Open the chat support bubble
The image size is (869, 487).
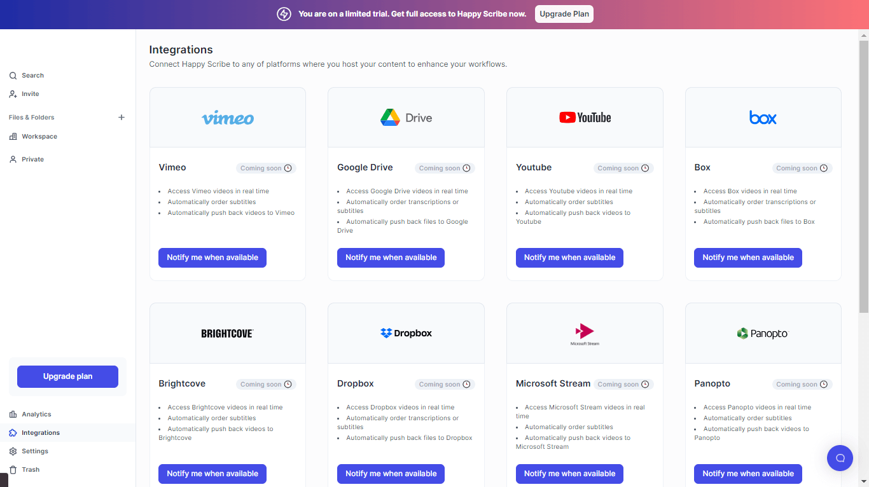[x=840, y=458]
